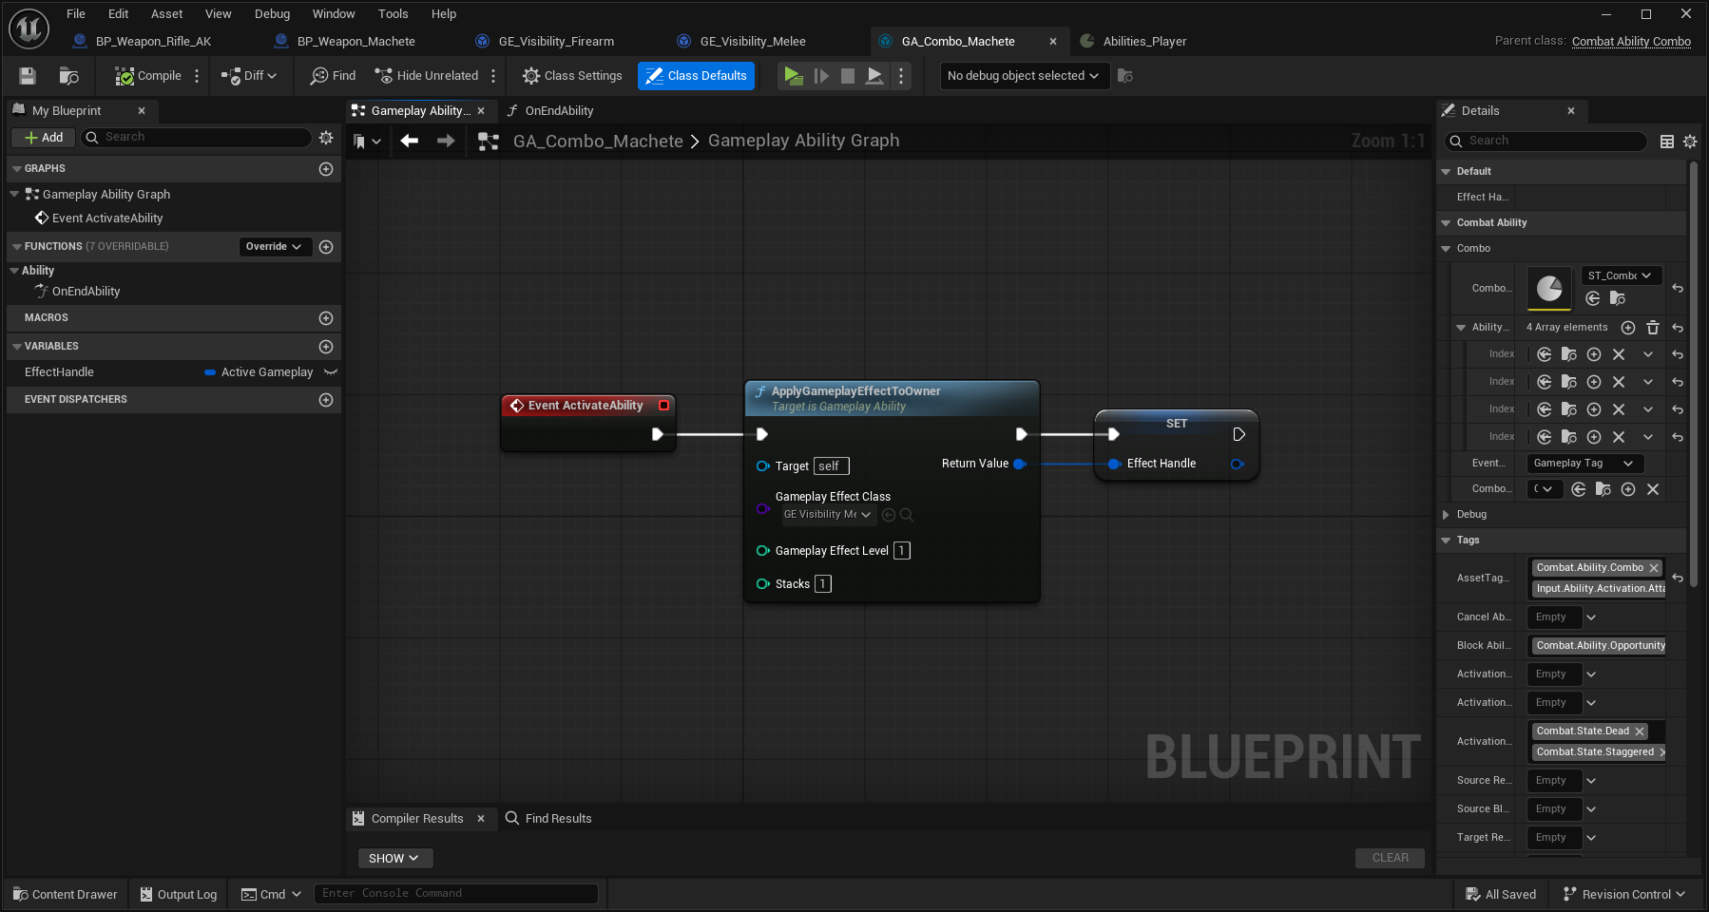This screenshot has width=1709, height=912.
Task: Collapse the Tags section in Details
Action: click(1446, 541)
